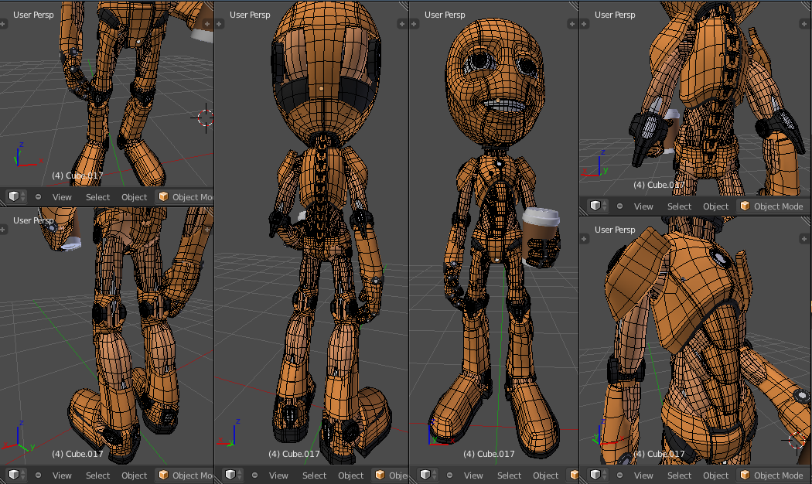812x484 pixels.
Task: Open Select menu in bottom-left legs viewport
Action: click(98, 475)
